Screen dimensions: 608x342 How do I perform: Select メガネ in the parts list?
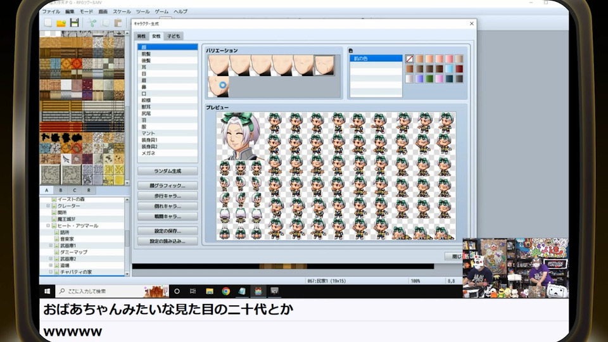coord(167,153)
